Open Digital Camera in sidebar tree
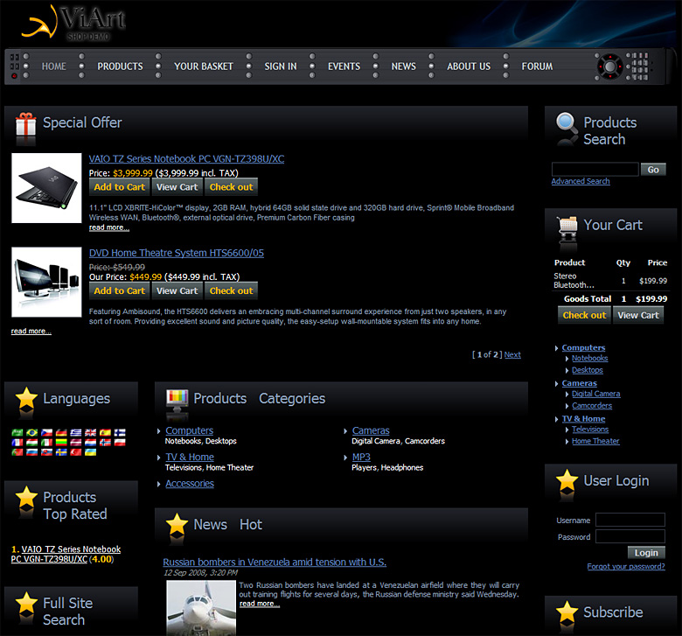The width and height of the screenshot is (682, 636). [596, 394]
